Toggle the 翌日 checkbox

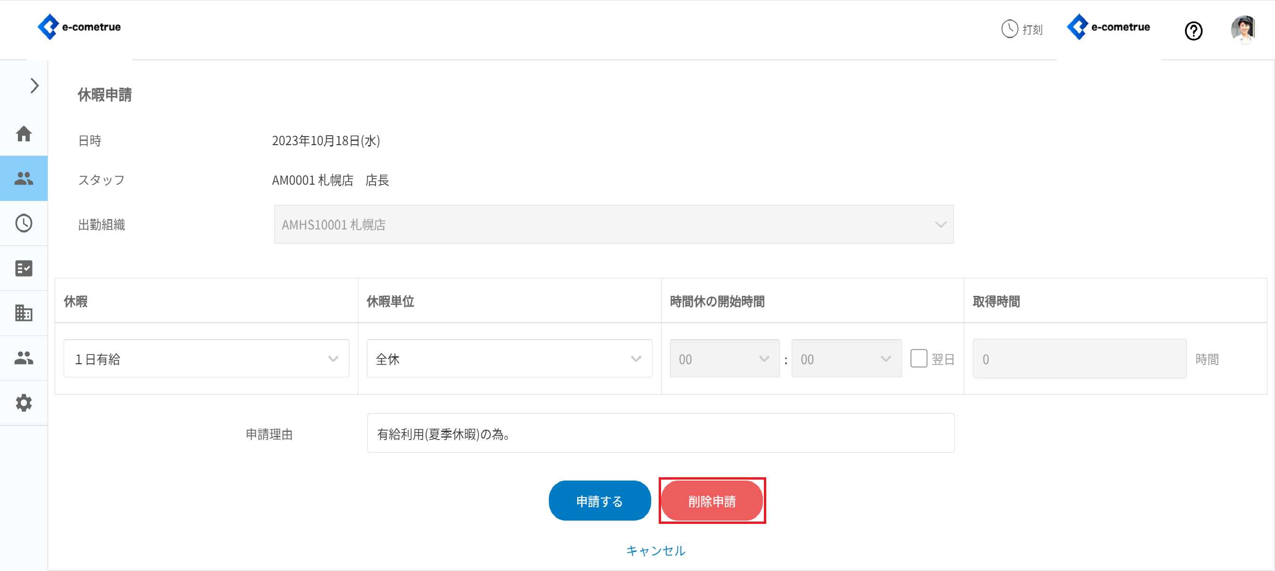click(x=918, y=359)
